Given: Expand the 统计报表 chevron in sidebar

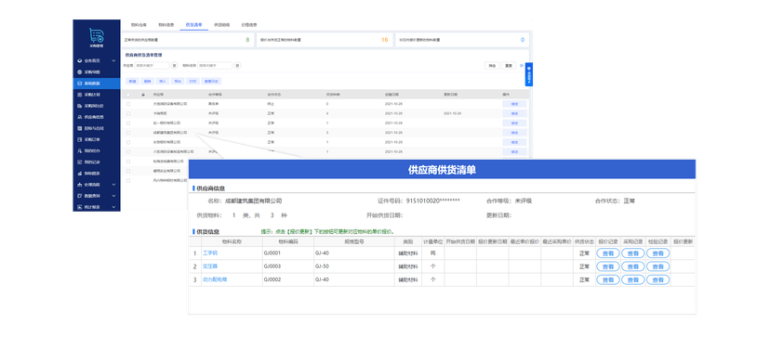Looking at the screenshot, I should (x=113, y=207).
